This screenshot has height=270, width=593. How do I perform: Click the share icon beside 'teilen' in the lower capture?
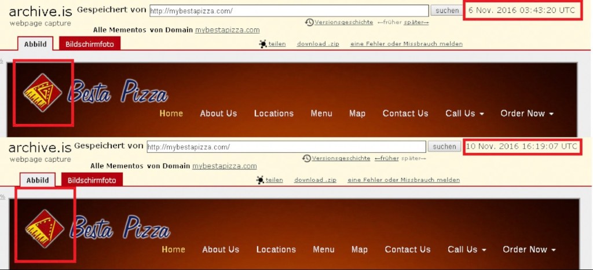pyautogui.click(x=261, y=180)
